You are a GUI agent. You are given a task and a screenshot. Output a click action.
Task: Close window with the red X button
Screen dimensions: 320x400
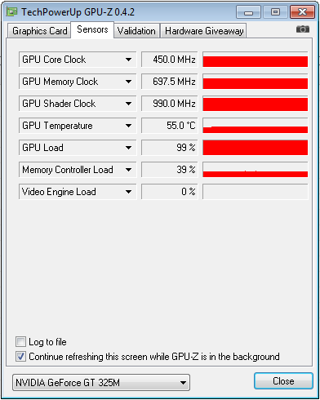(x=302, y=12)
